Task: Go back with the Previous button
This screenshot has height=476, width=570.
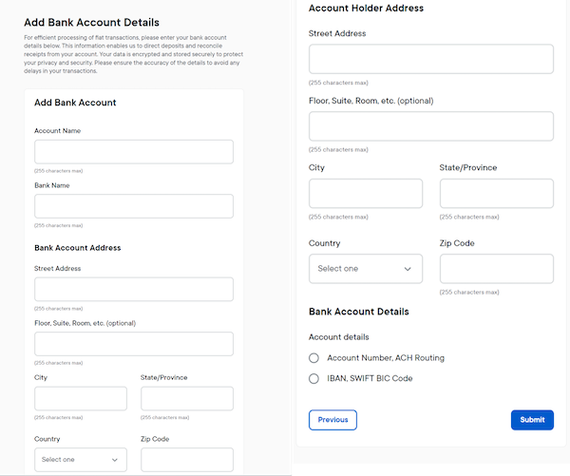Action: (x=332, y=420)
